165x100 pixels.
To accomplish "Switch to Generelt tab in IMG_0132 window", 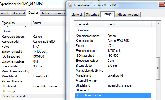I will pos(77,15).
